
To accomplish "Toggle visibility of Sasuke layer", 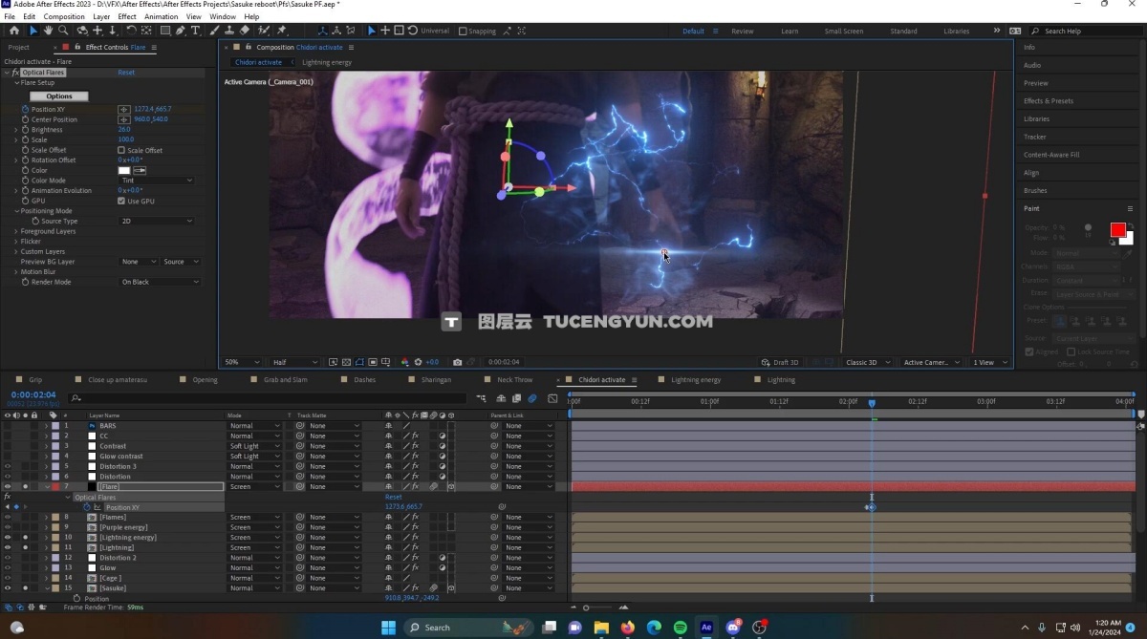I will 8,588.
